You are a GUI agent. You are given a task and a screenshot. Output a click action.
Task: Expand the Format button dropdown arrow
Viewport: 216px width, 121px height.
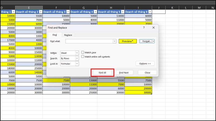pos(153,41)
